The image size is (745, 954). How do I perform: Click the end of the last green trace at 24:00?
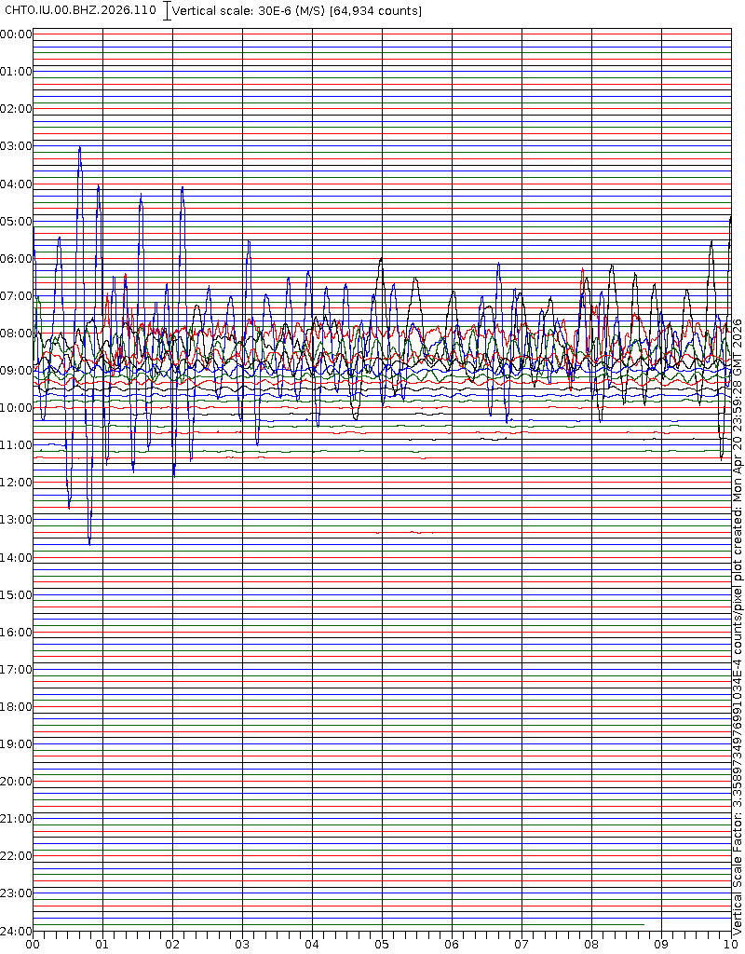tap(643, 925)
